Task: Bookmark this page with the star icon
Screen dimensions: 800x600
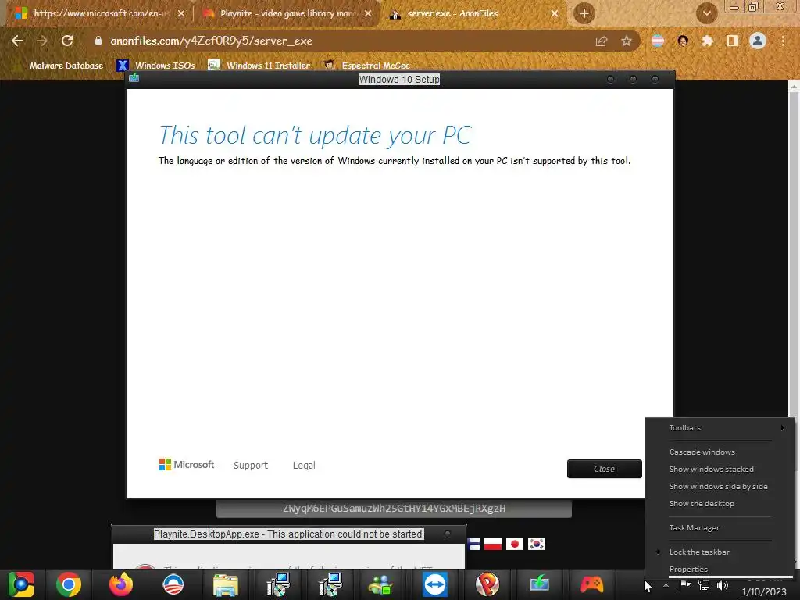Action: 627,41
